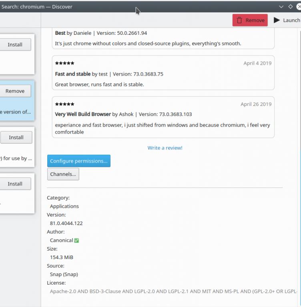Click the five-star rating dated April 26 2019
The image size is (301, 307).
[x=65, y=104]
